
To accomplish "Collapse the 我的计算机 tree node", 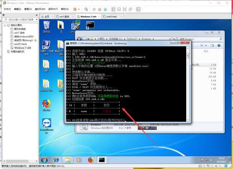I will click(x=5, y=25).
